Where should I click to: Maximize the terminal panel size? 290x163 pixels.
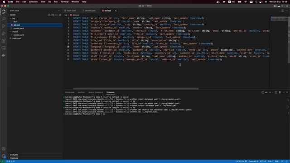284,92
